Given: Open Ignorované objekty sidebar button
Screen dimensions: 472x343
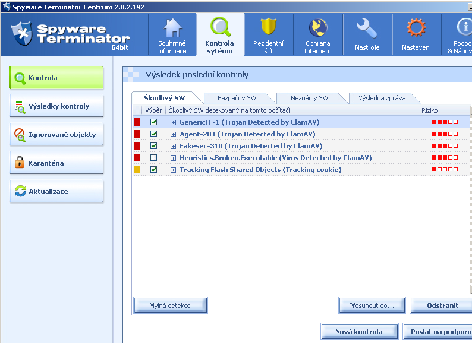Looking at the screenshot, I should [56, 135].
